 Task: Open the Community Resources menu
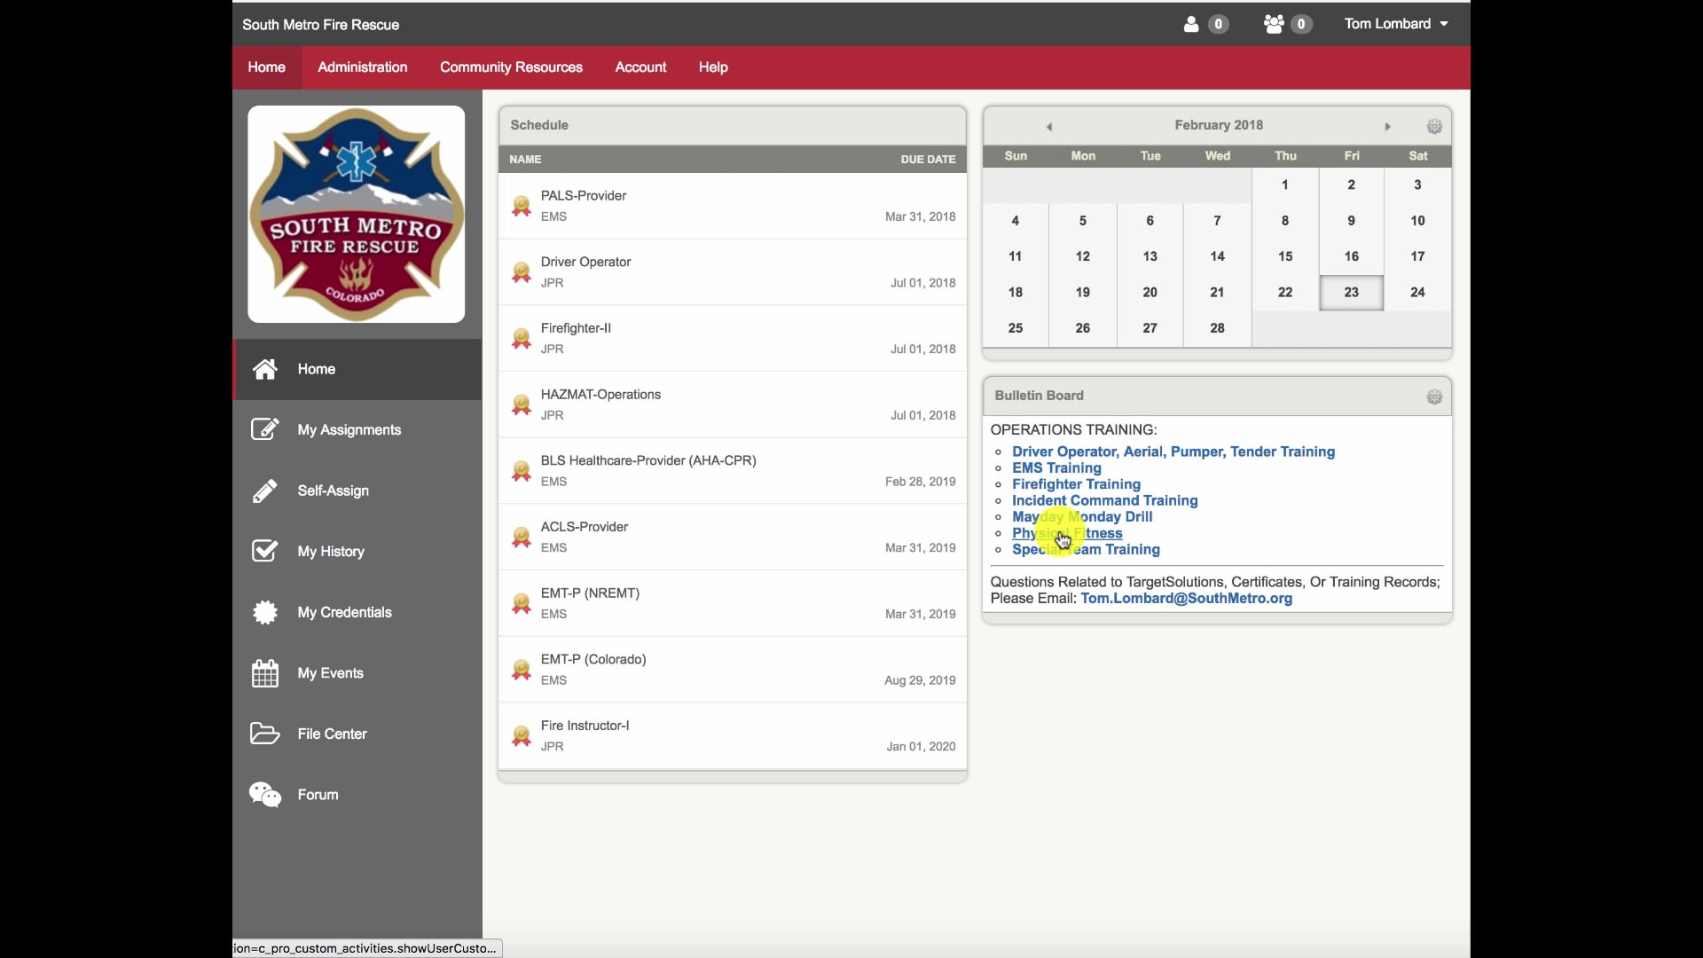(511, 67)
